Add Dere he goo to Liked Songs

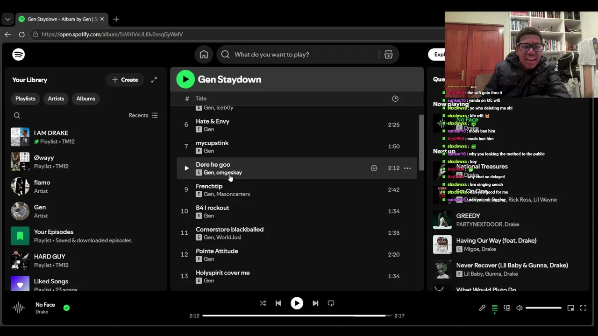[374, 168]
